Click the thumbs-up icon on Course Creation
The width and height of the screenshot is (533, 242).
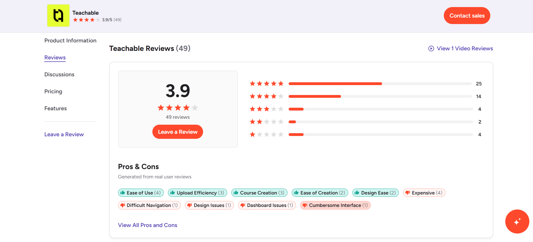tap(236, 193)
